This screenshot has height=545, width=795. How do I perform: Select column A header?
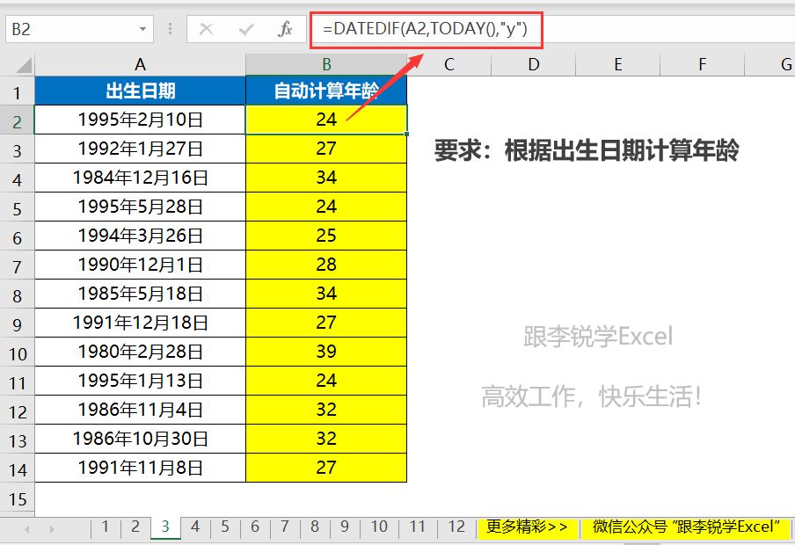pyautogui.click(x=140, y=64)
